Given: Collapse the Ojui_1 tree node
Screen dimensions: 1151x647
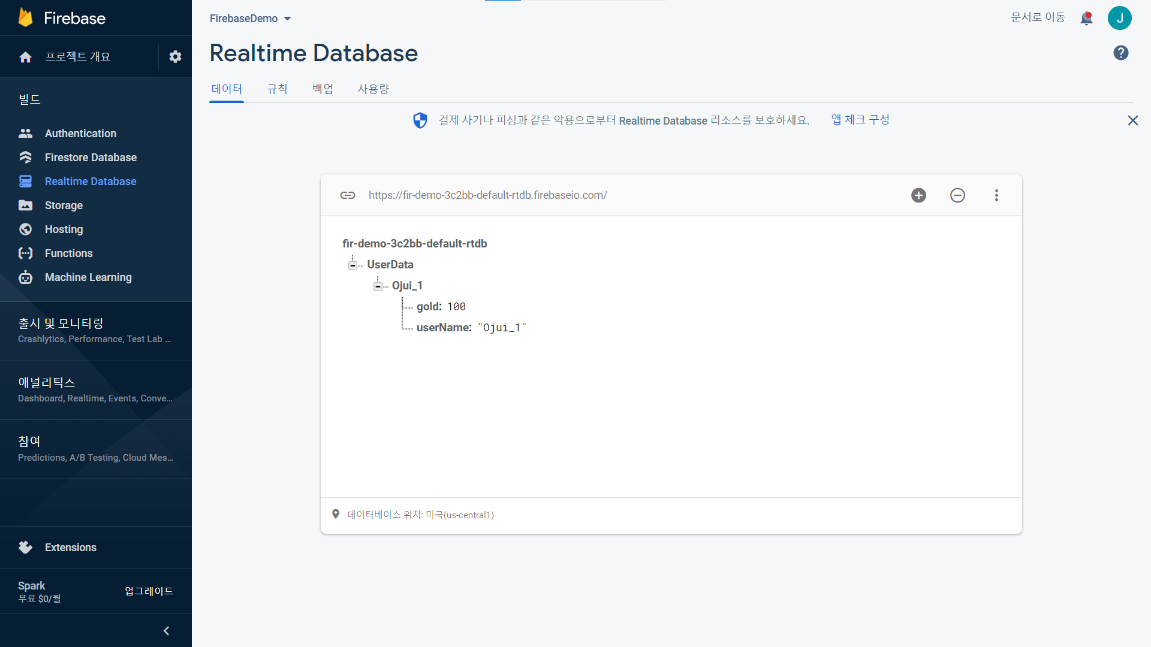Looking at the screenshot, I should (x=378, y=286).
